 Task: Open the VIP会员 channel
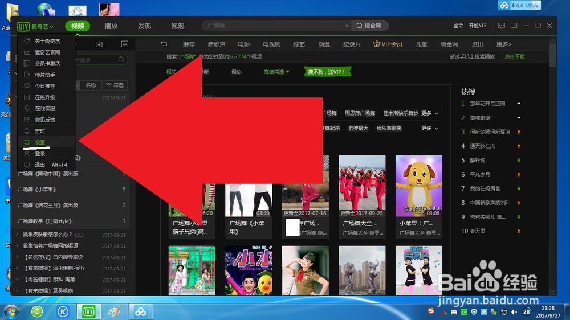coord(388,44)
